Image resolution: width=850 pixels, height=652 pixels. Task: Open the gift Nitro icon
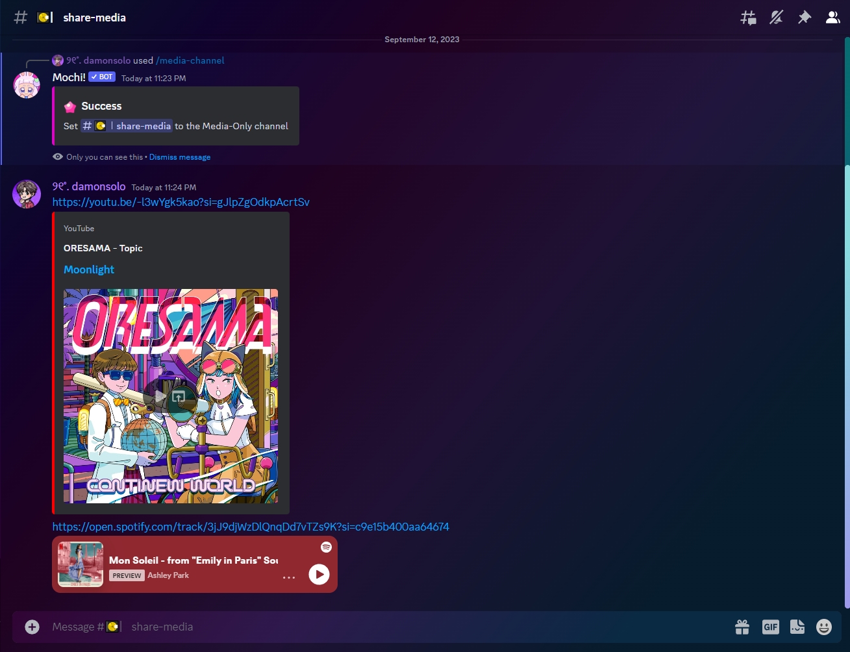[742, 627]
